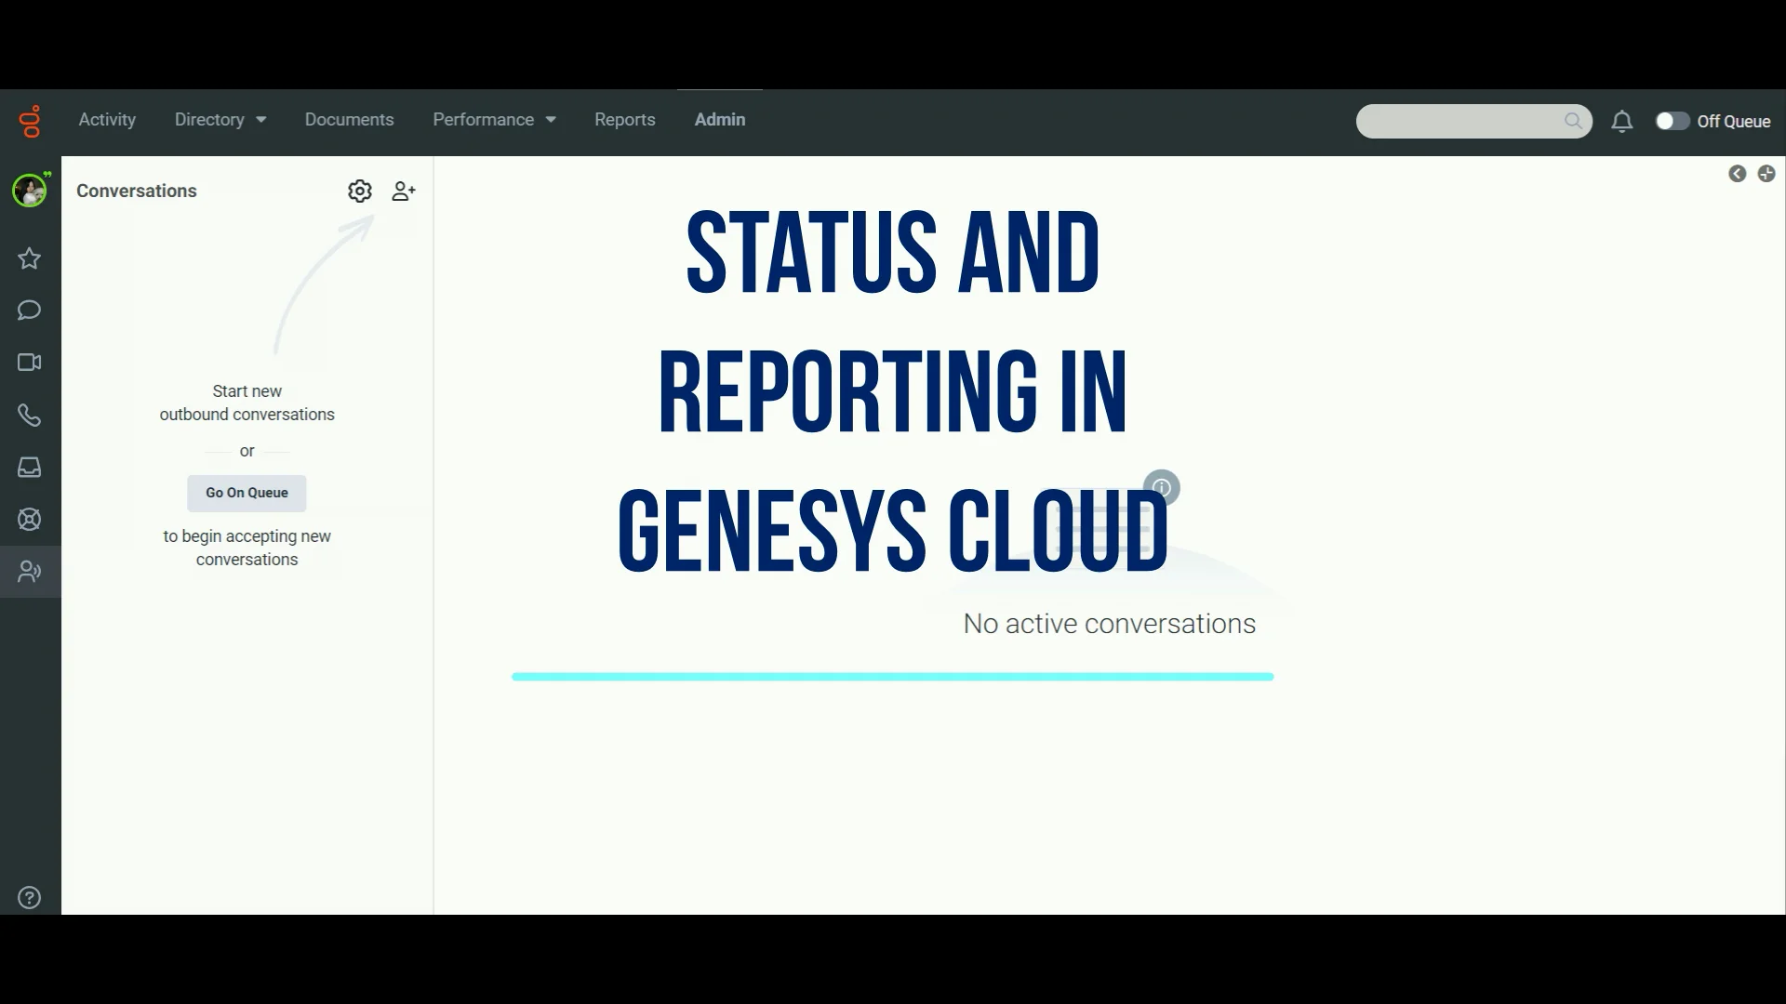Click the Go On Queue button
Viewport: 1786px width, 1004px height.
tap(246, 493)
